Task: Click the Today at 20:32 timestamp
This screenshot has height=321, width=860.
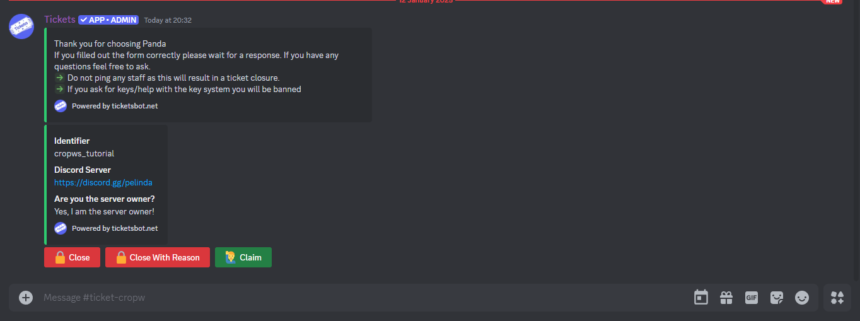Action: (168, 20)
